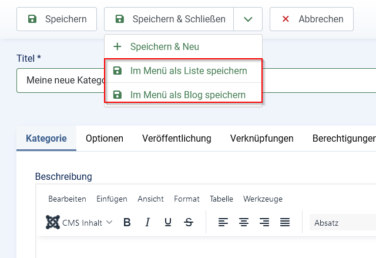Open editor Tabelle menu
Image resolution: width=376 pixels, height=258 pixels.
click(x=221, y=199)
